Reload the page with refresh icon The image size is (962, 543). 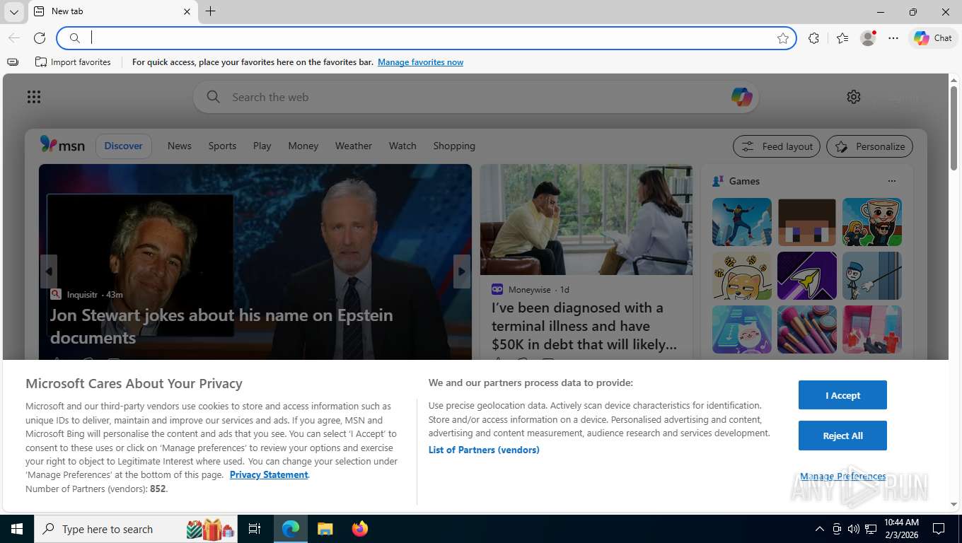40,38
